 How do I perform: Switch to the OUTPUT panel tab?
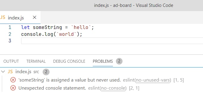[11, 61]
